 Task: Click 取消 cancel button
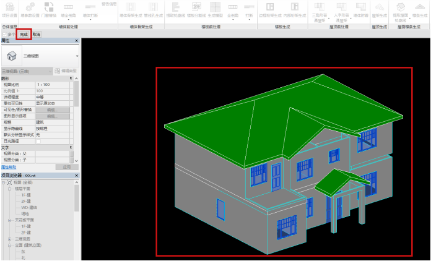(37, 35)
